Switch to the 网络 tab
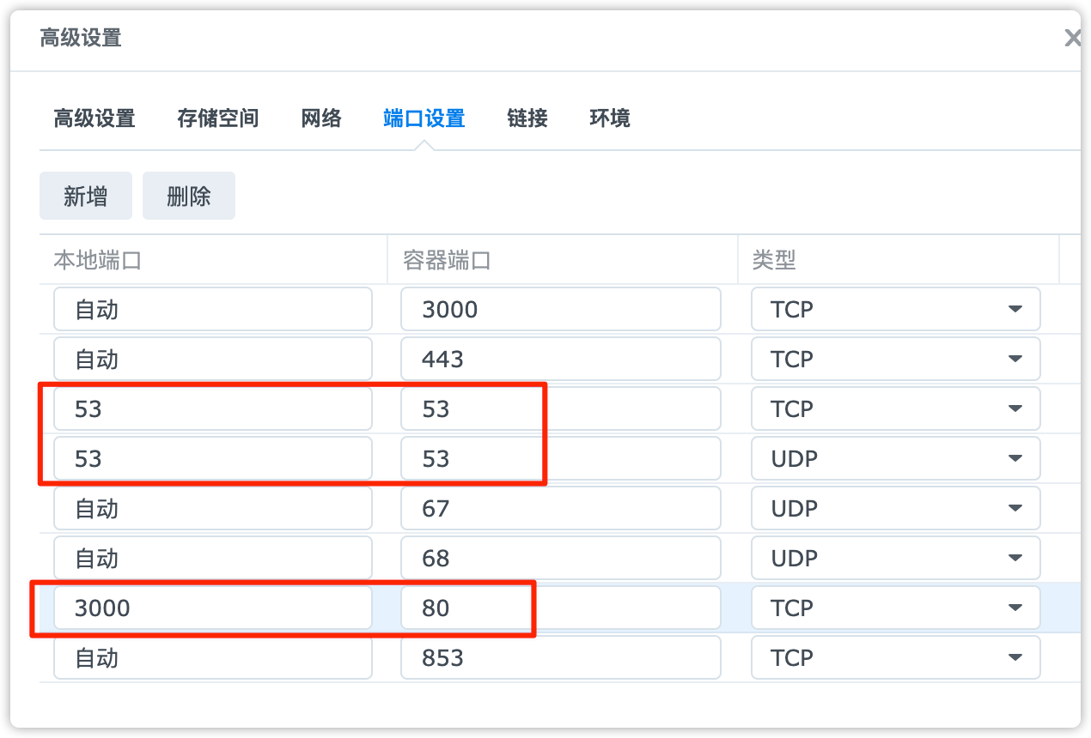The image size is (1091, 738). 321,118
